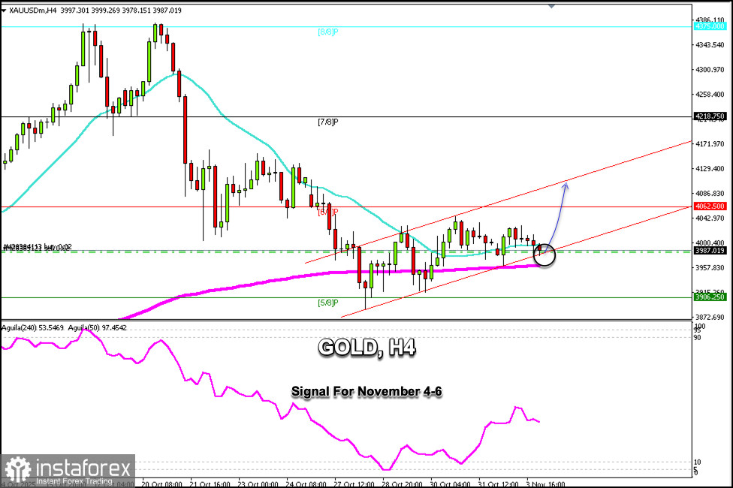Click the green 3906.250 price tag
This screenshot has height=488, width=733.
[710, 297]
